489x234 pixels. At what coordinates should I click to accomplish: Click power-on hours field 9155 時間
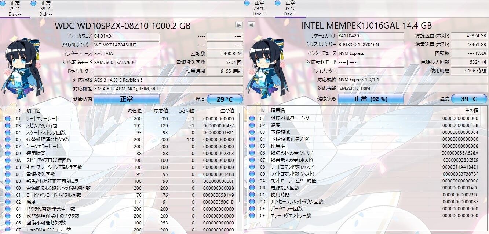coord(225,71)
